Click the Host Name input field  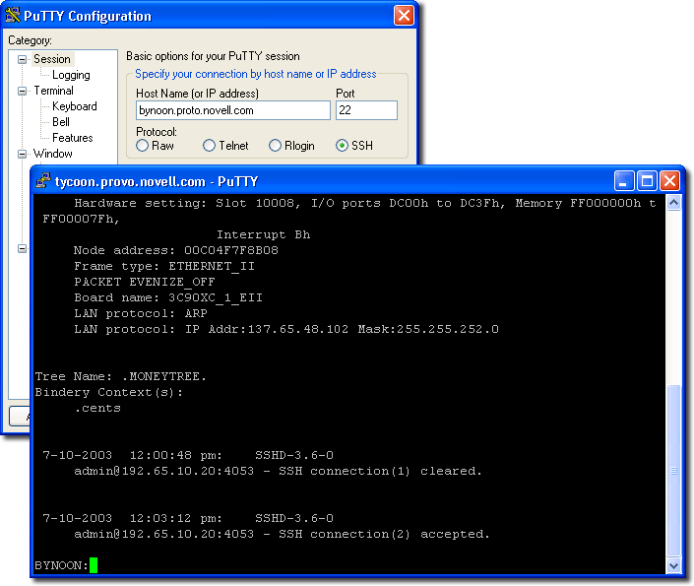pos(233,110)
